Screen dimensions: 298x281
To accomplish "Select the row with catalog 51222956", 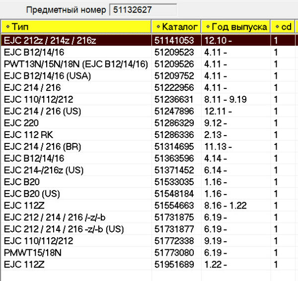I will pyautogui.click(x=149, y=87).
